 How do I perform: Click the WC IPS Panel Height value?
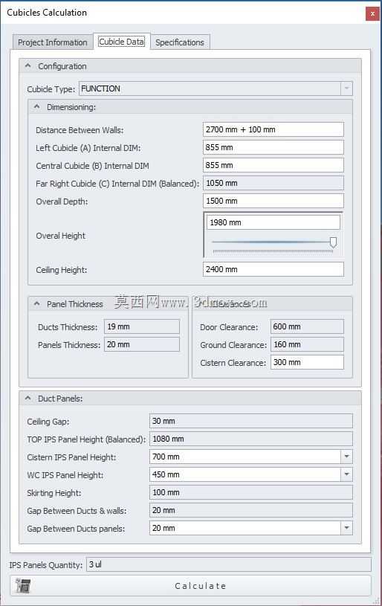point(166,474)
